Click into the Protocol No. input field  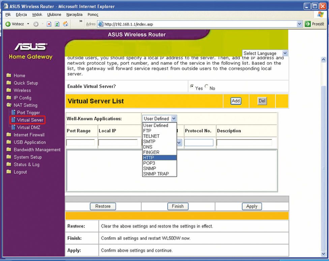199,143
